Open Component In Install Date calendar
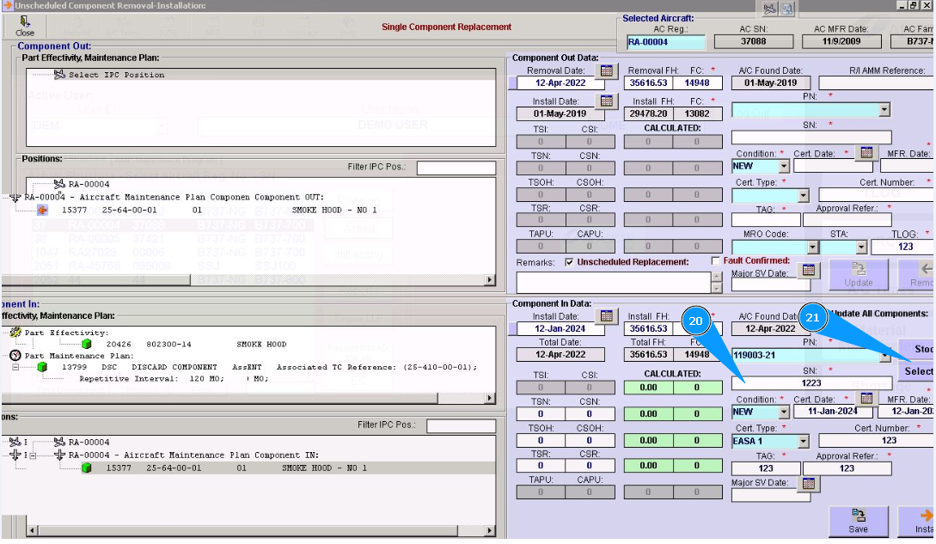Viewport: 936px width, 544px height. [x=608, y=316]
